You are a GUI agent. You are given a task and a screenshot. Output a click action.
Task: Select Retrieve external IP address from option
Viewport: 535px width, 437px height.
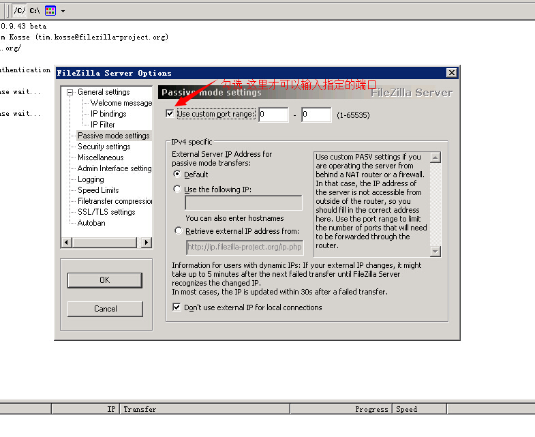178,230
